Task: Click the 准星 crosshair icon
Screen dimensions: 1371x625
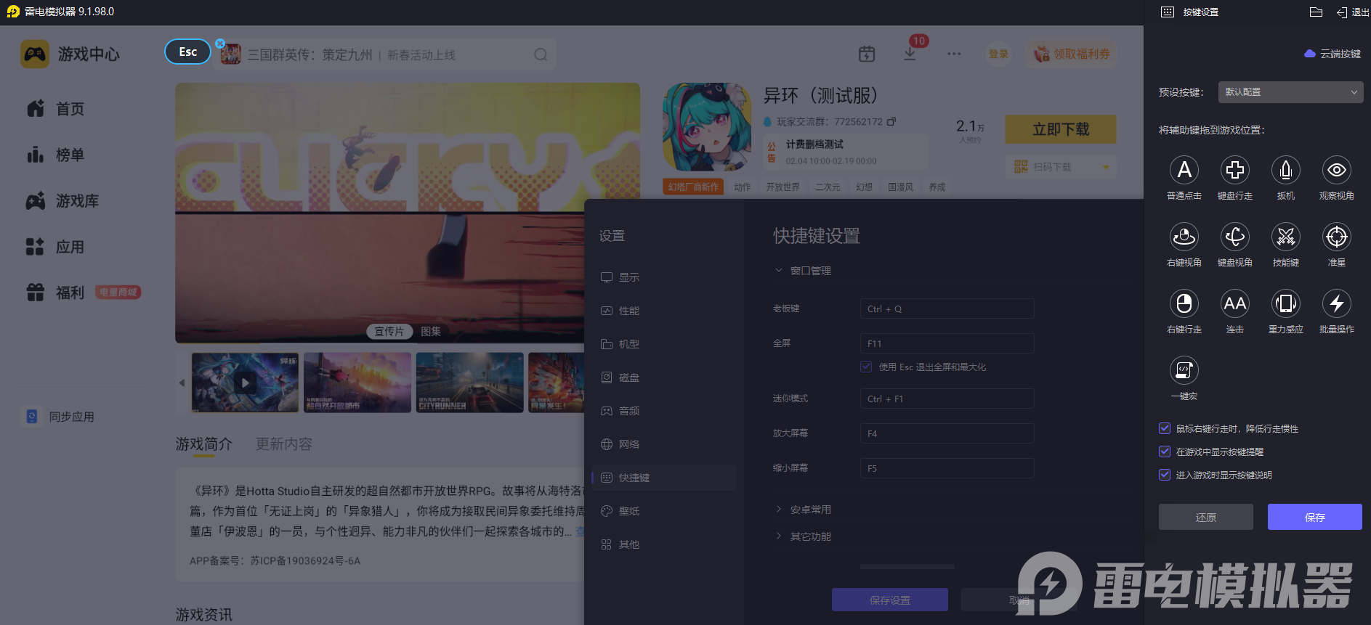Action: point(1336,237)
